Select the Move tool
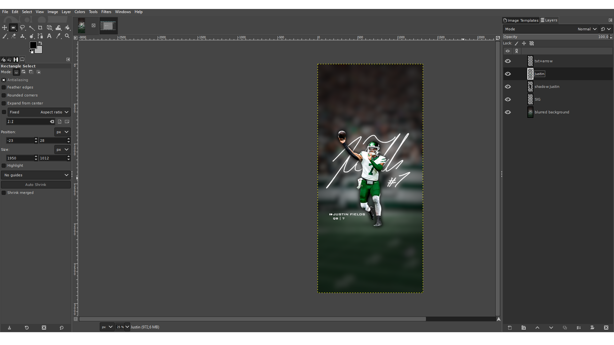This screenshot has height=345, width=614. tap(4, 28)
